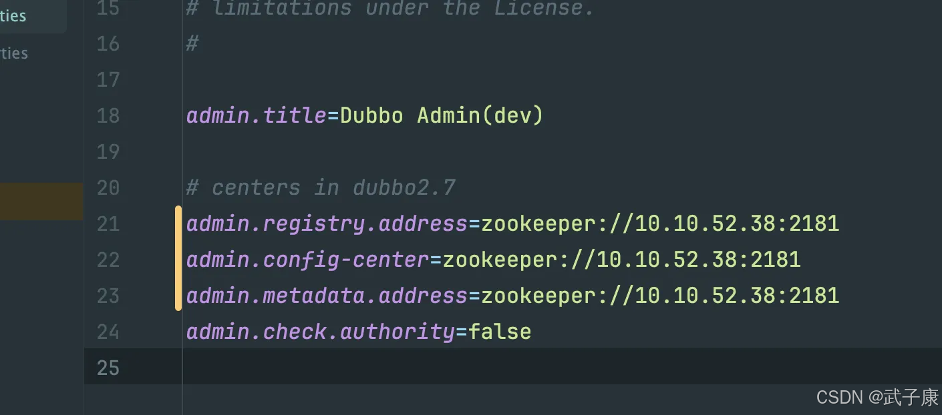This screenshot has width=942, height=415.
Task: Click the admin.check.authority property key
Action: pos(321,332)
